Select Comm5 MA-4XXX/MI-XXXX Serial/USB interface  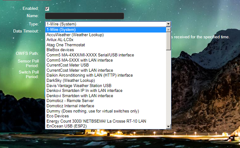[106, 55]
